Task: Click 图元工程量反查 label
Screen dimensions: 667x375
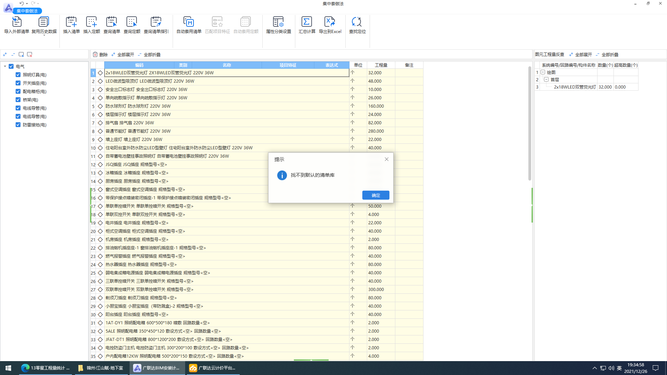Action: (x=550, y=55)
